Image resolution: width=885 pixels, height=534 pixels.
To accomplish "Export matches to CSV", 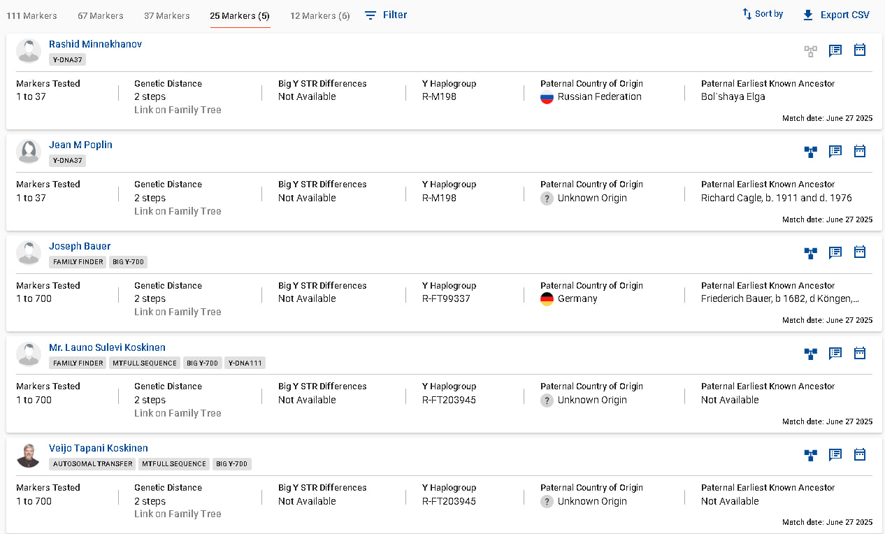I will 836,15.
